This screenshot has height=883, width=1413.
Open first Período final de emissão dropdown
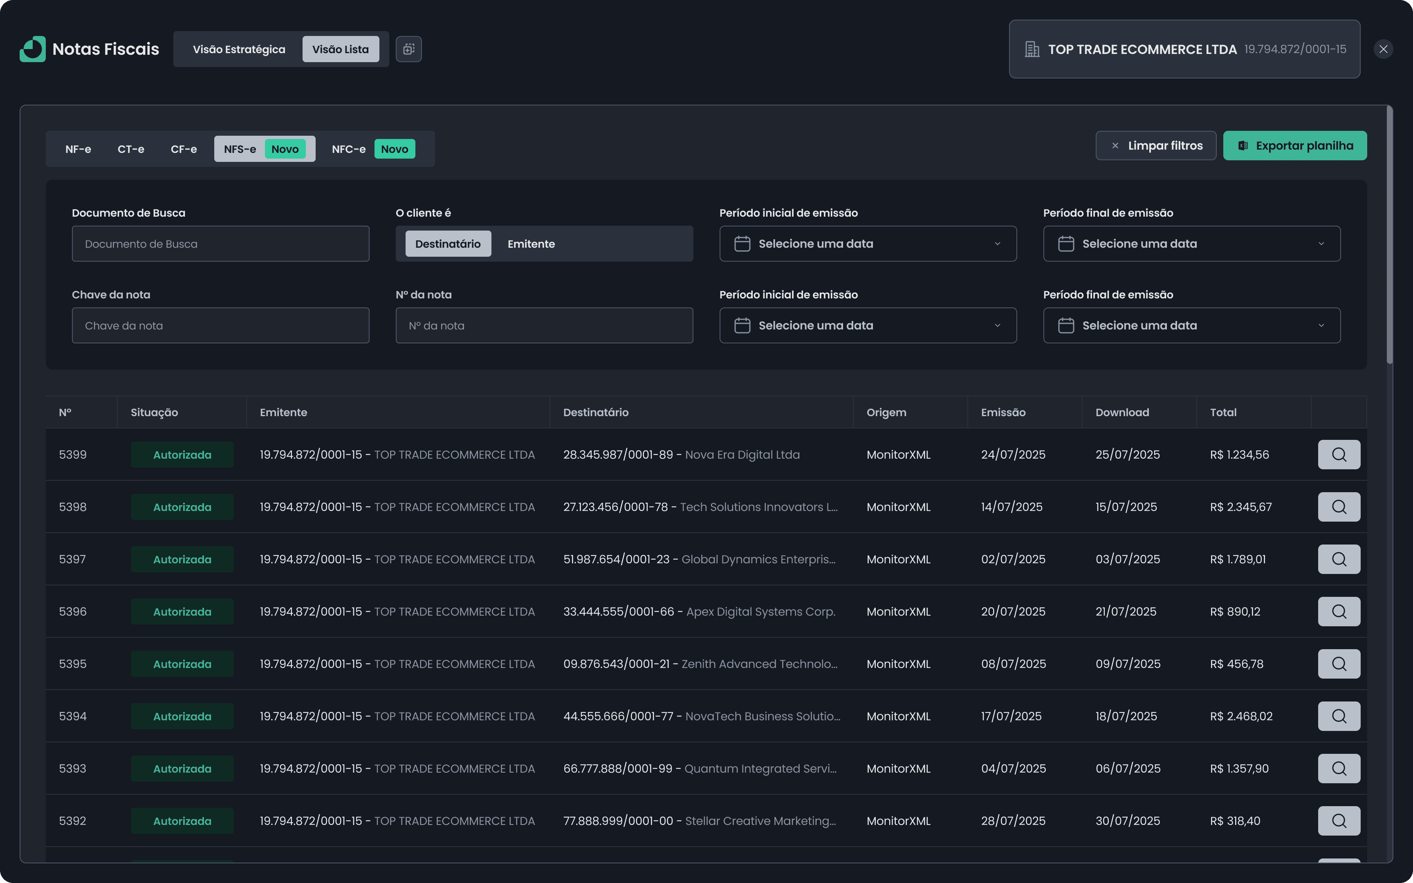click(1191, 244)
